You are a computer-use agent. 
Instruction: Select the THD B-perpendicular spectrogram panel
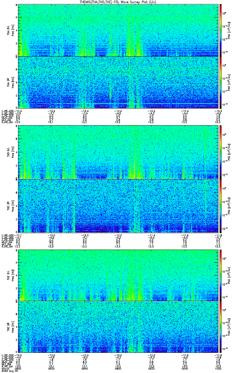pos(119,153)
